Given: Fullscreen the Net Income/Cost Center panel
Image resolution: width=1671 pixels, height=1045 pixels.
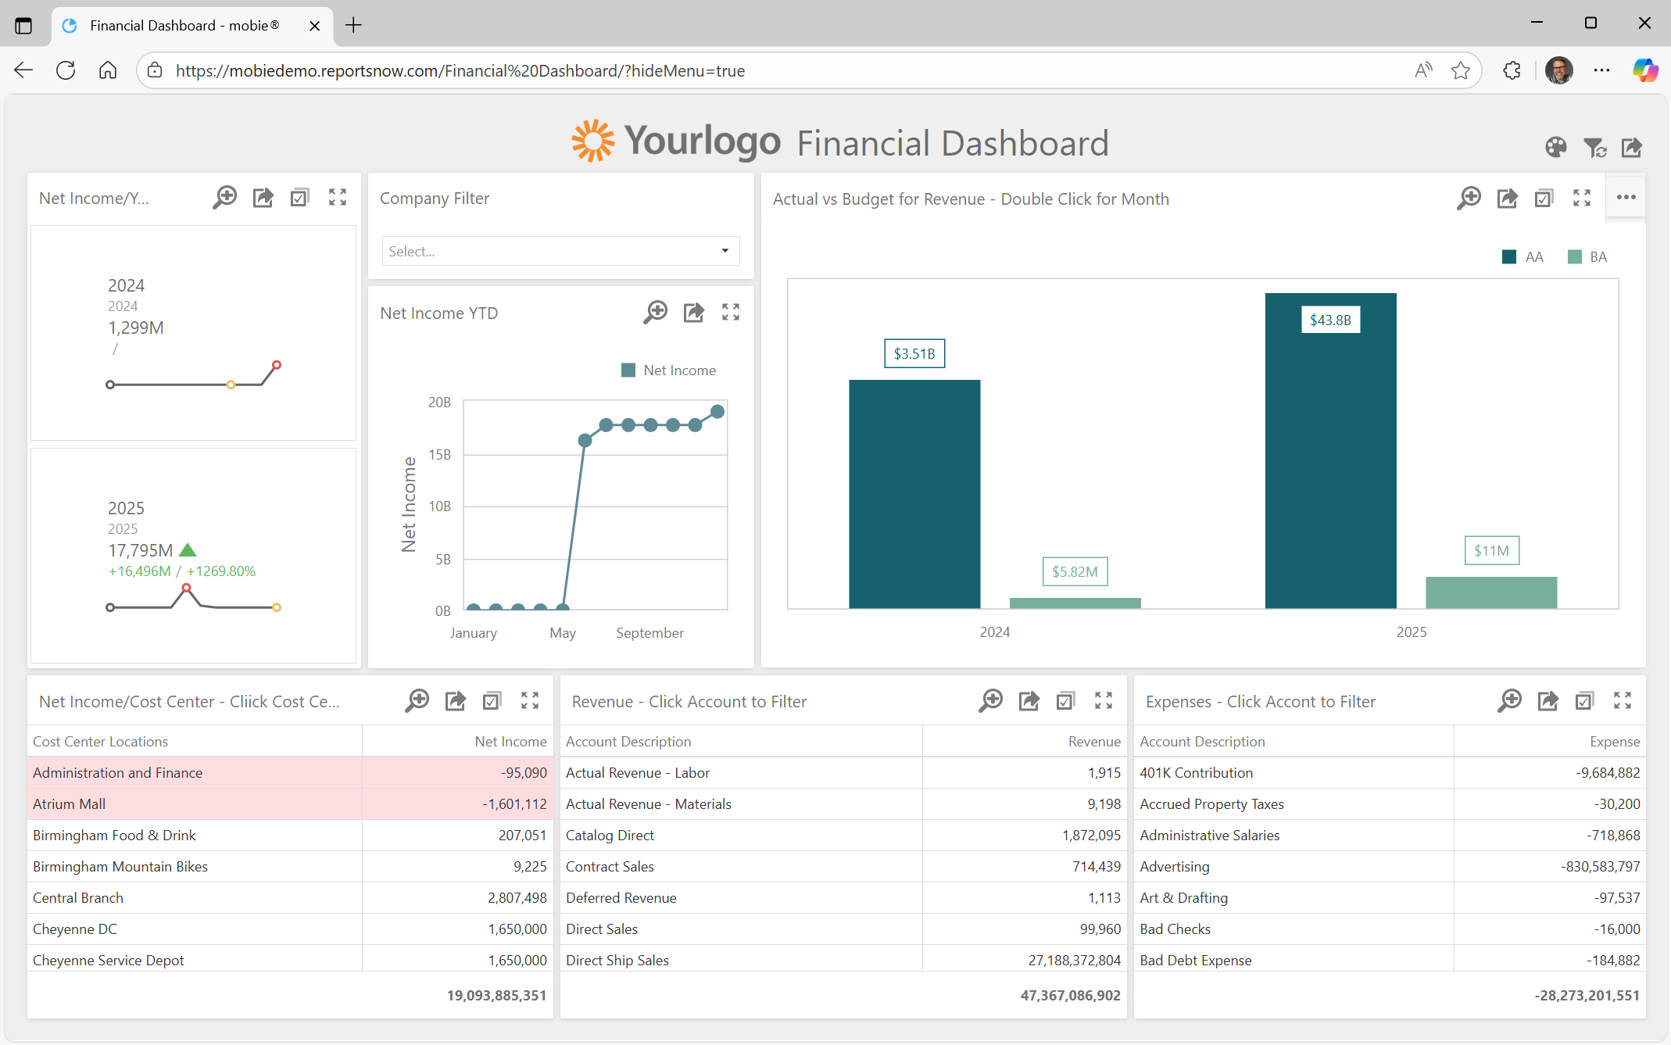Looking at the screenshot, I should tap(530, 700).
